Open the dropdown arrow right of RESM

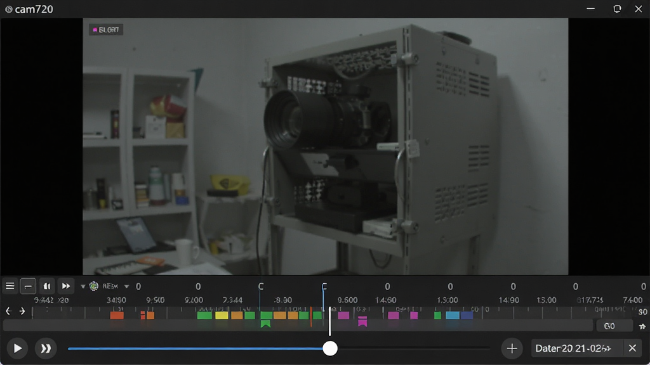point(126,286)
